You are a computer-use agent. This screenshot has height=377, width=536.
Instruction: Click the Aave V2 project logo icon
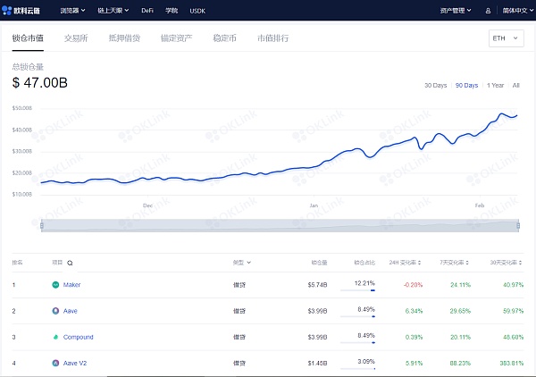(x=56, y=364)
